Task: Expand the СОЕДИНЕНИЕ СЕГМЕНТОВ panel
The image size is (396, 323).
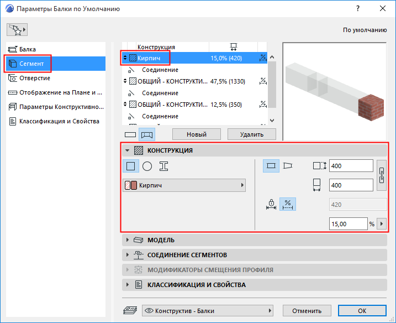Action: tap(254, 255)
